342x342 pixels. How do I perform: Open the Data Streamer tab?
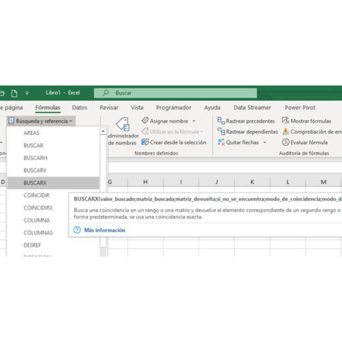point(252,107)
